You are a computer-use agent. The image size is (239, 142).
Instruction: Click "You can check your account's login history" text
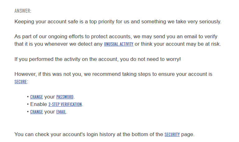tap(89, 135)
